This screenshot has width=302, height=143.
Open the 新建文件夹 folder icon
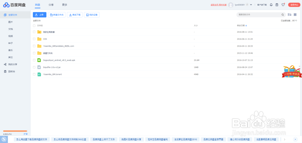click(39, 53)
